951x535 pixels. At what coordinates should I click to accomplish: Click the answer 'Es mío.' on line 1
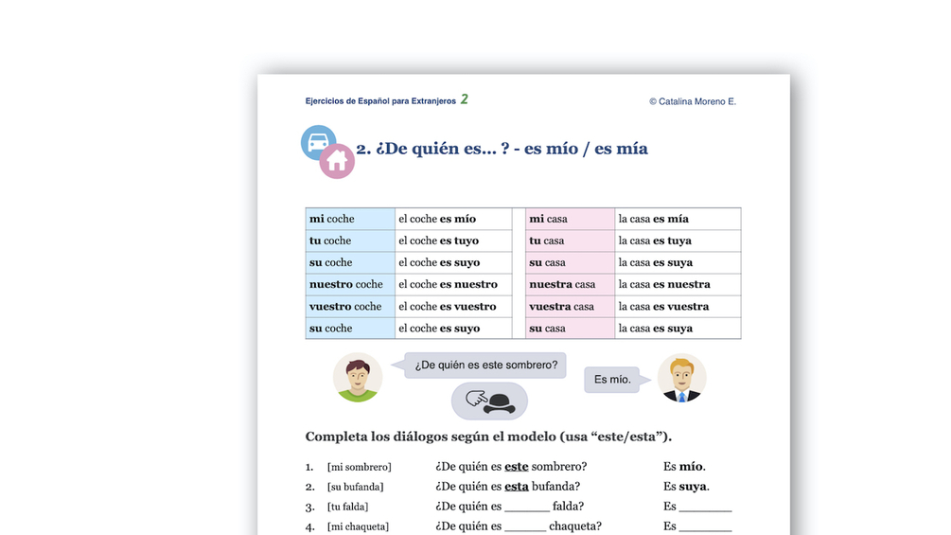tap(684, 467)
